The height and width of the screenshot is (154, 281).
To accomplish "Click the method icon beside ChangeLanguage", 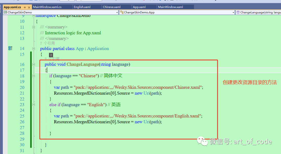I will click(238, 12).
